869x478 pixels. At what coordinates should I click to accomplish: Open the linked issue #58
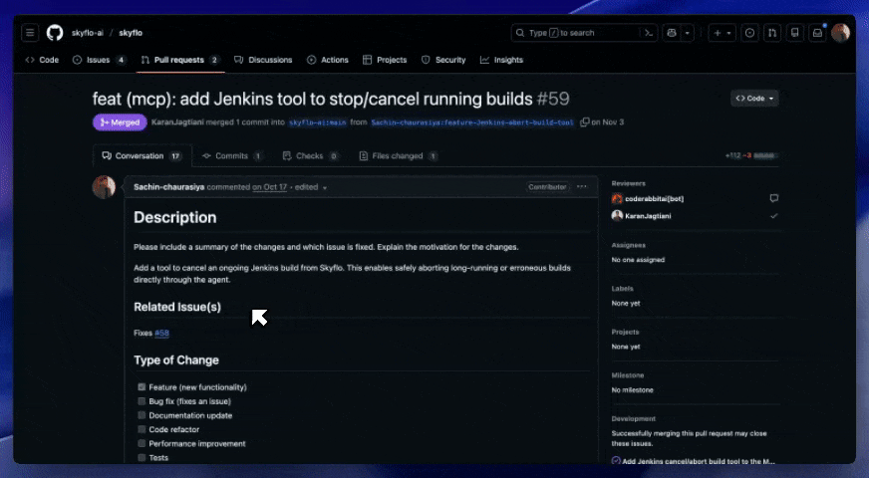pos(161,333)
